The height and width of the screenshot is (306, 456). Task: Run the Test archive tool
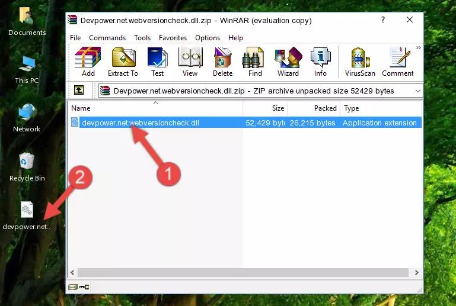[157, 62]
